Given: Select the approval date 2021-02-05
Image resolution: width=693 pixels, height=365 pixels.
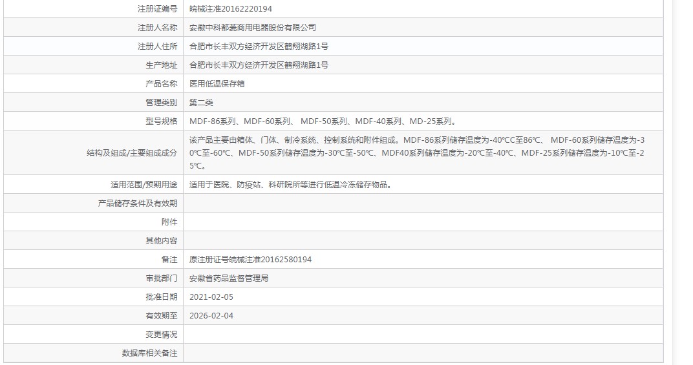Looking at the screenshot, I should click(x=211, y=297).
